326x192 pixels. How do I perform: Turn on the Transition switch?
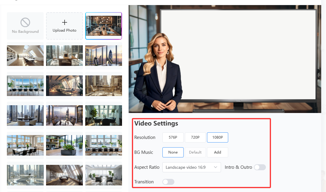tap(168, 182)
